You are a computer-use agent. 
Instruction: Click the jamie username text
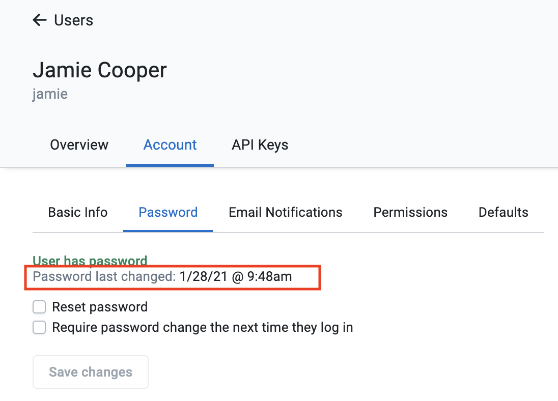[50, 94]
